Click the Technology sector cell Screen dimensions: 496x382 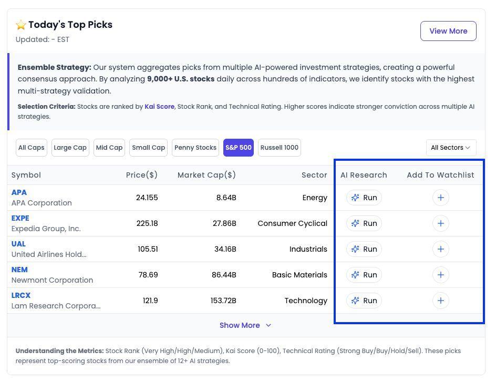point(306,301)
